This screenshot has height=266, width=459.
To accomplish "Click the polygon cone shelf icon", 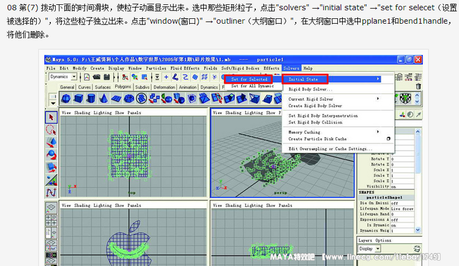I will pos(103,99).
